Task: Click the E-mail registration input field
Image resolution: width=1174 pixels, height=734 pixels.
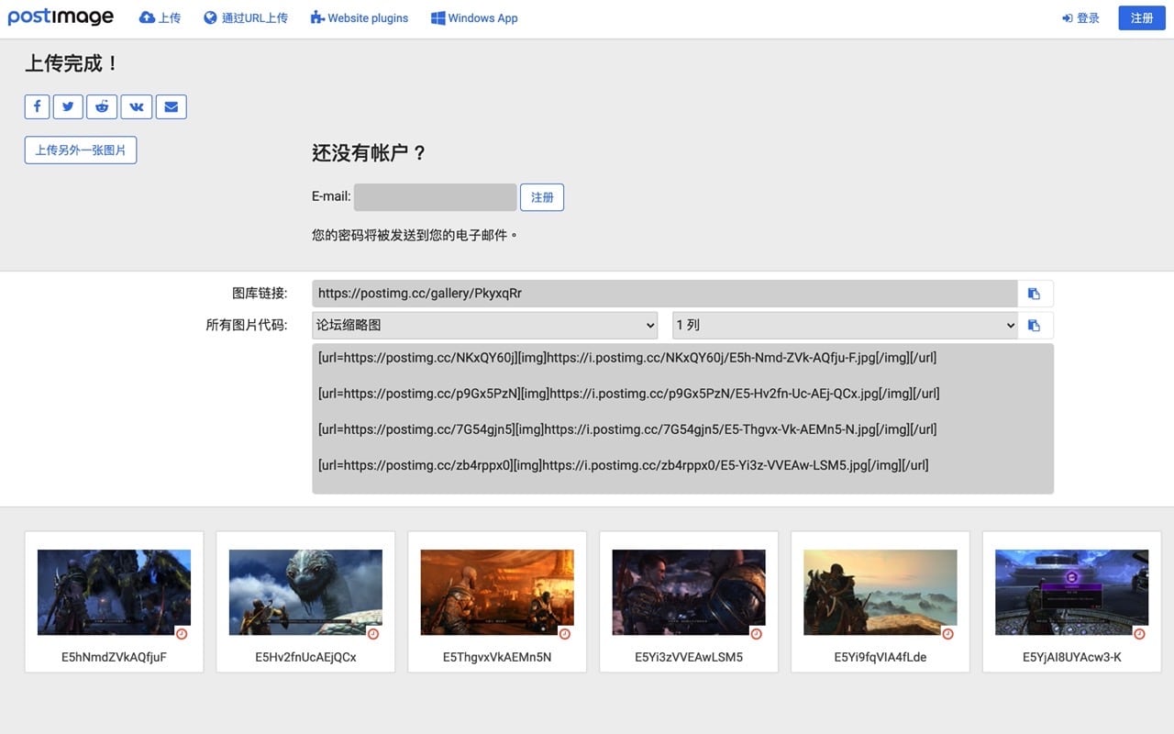Action: [x=435, y=196]
